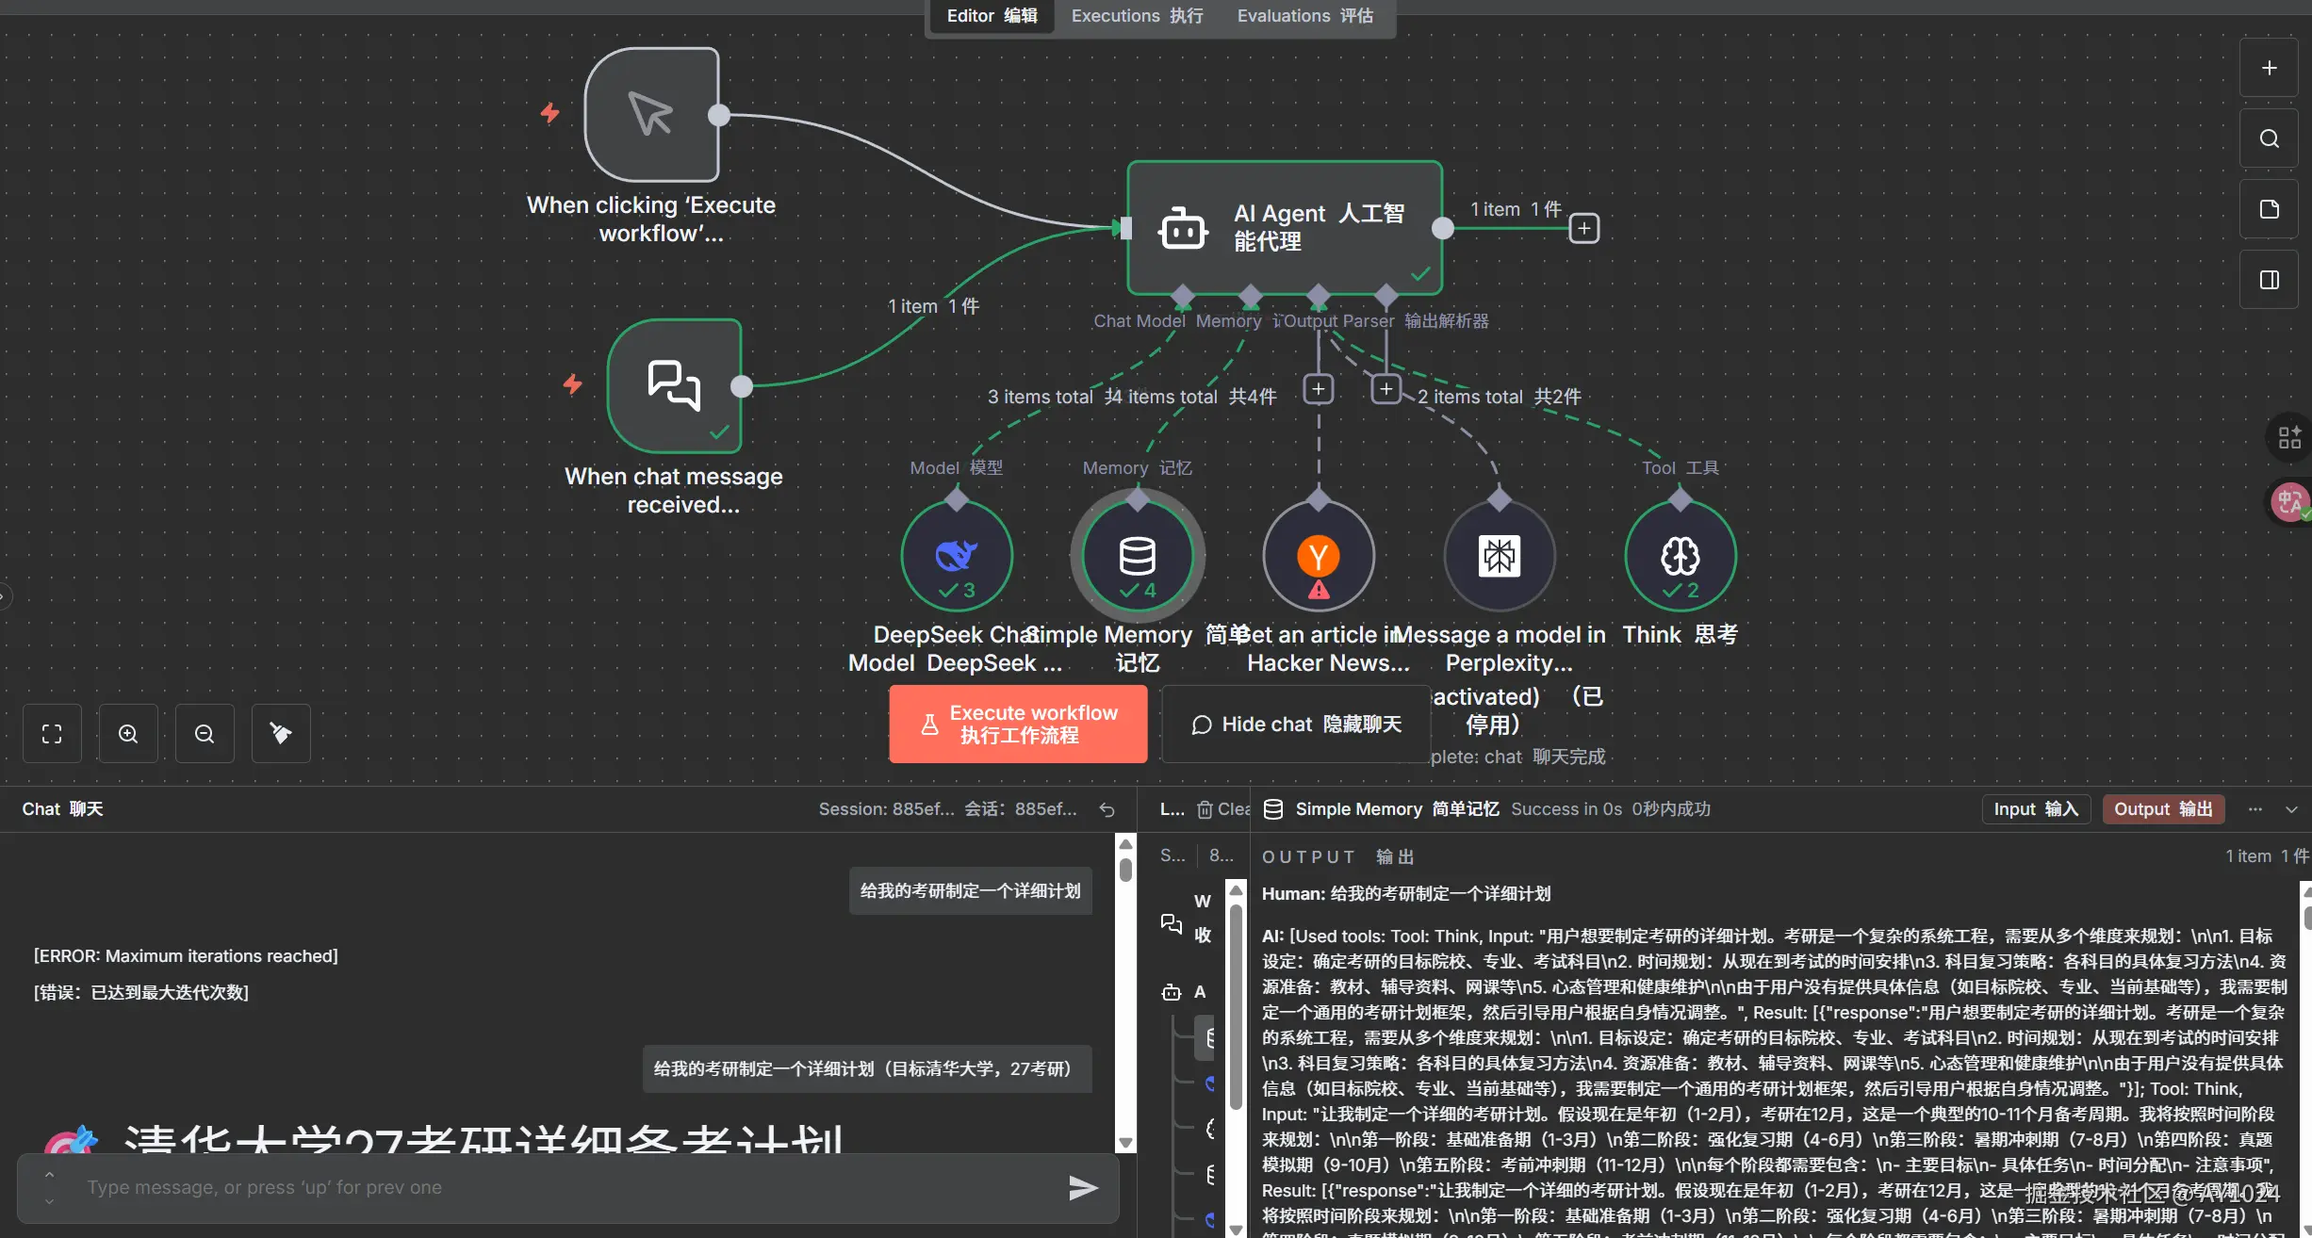Screen dimensions: 2312x1238
Task: Click the zoom out canvas button
Action: coord(205,734)
